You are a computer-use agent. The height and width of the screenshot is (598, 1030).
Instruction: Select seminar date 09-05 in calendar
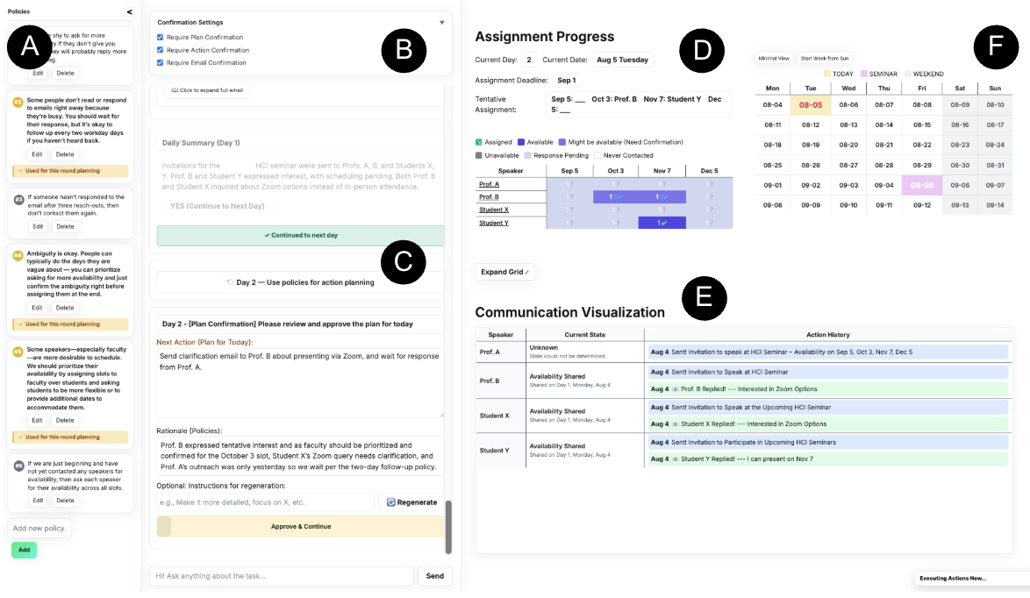(x=921, y=185)
